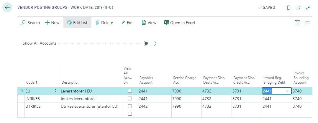
Task: Open the Inward Reg. Bridging Debt dropdown arrow
Action: [x=287, y=91]
